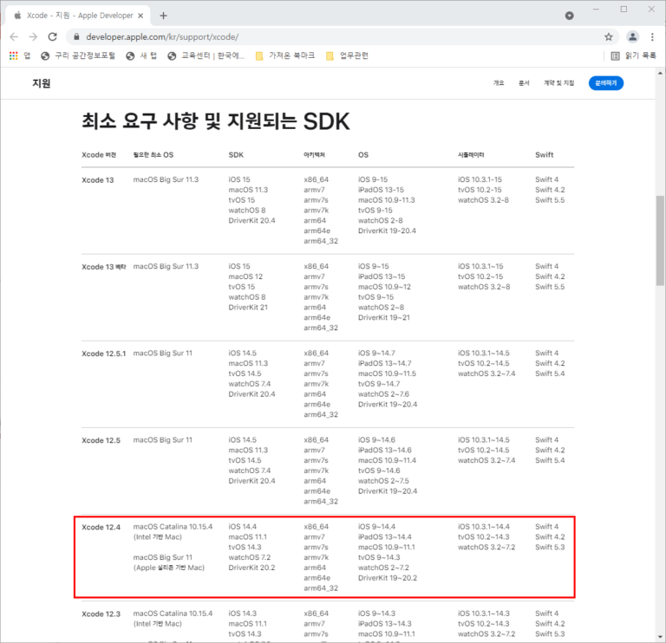Image resolution: width=666 pixels, height=643 pixels.
Task: Click the 최소 요구 사항 및 지원되는 SDK heading
Action: [216, 121]
